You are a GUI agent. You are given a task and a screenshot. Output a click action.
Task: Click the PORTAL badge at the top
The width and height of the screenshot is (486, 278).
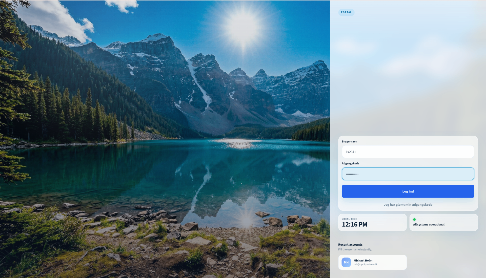click(x=346, y=12)
